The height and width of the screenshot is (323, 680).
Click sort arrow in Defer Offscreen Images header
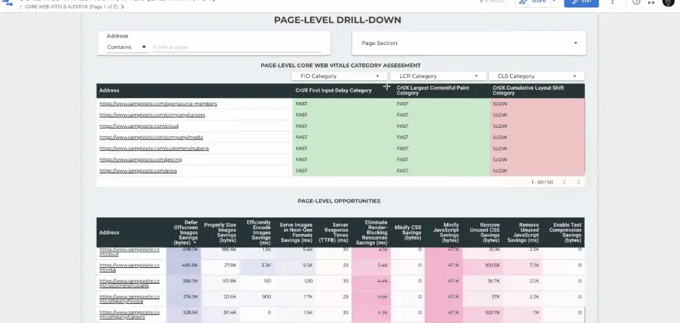tap(194, 243)
